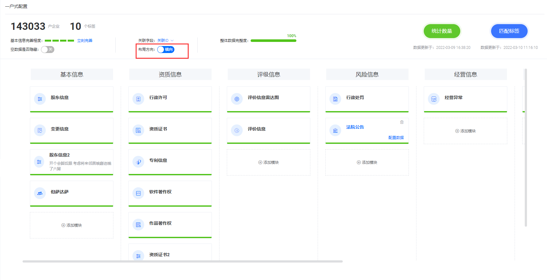Image resolution: width=547 pixels, height=280 pixels.
Task: Click the 行政处罚 card title
Action: click(x=355, y=97)
